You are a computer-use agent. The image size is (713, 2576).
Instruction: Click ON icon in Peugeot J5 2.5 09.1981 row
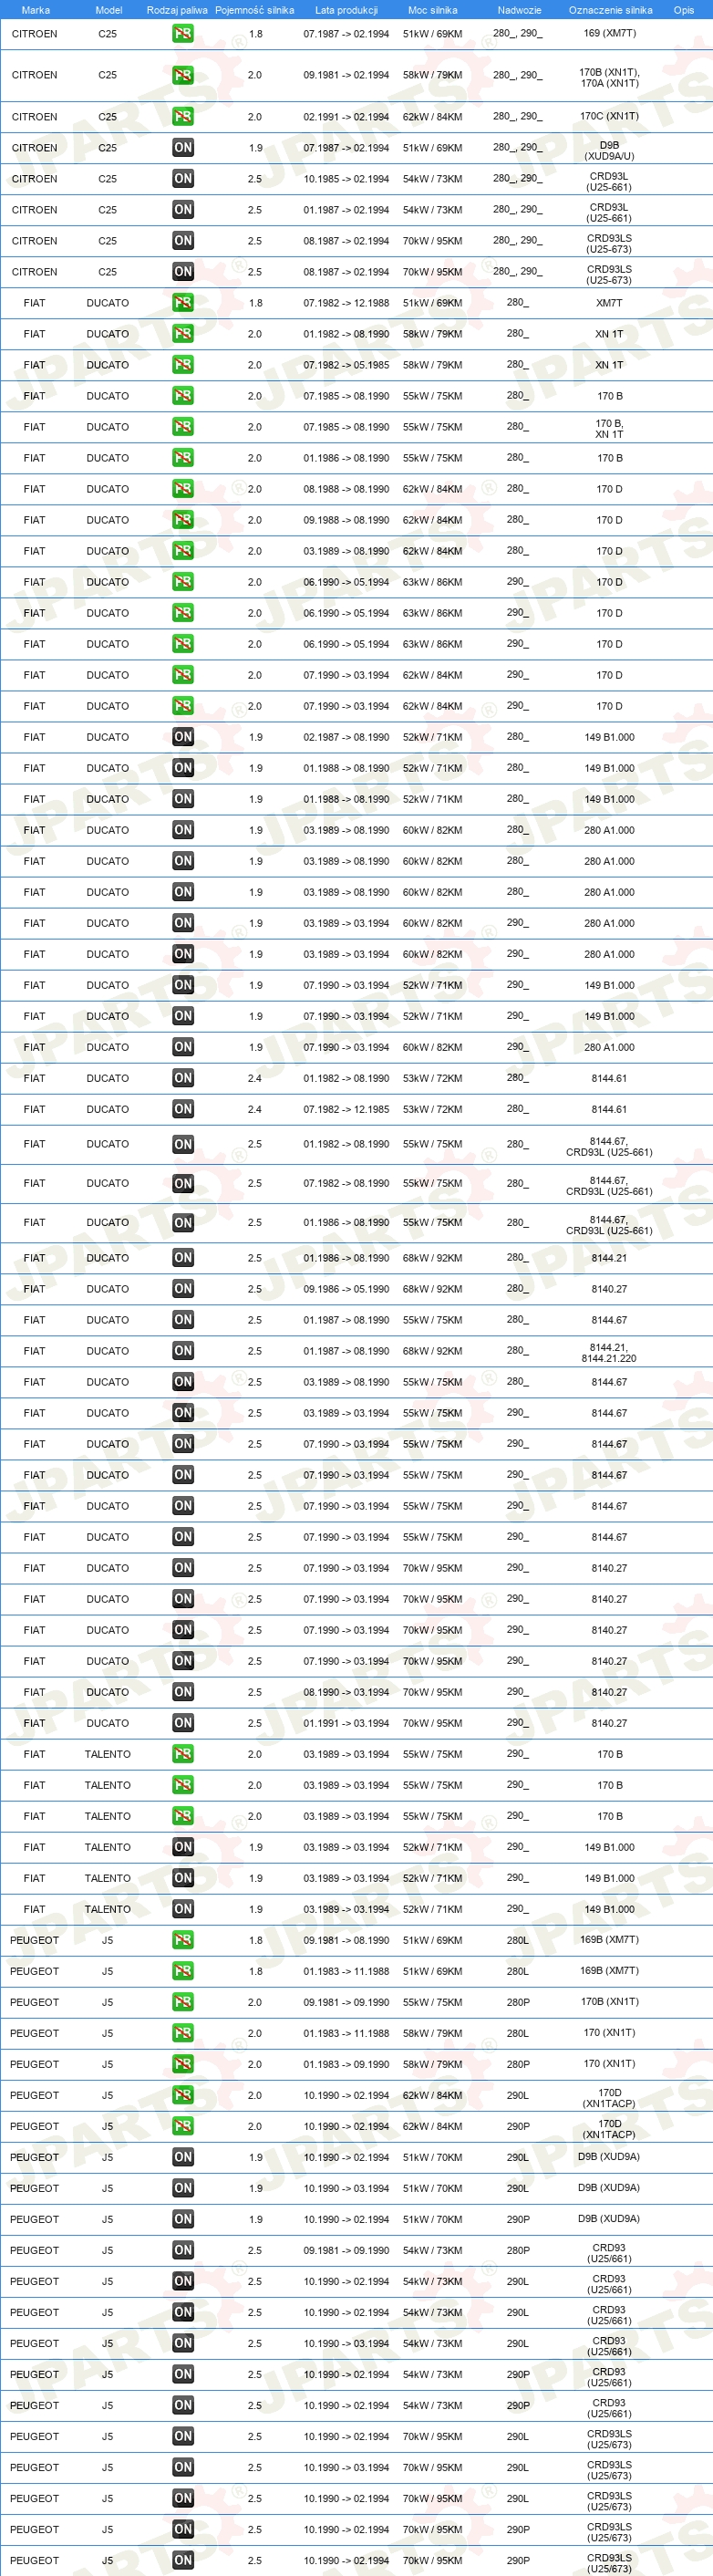pyautogui.click(x=183, y=2250)
